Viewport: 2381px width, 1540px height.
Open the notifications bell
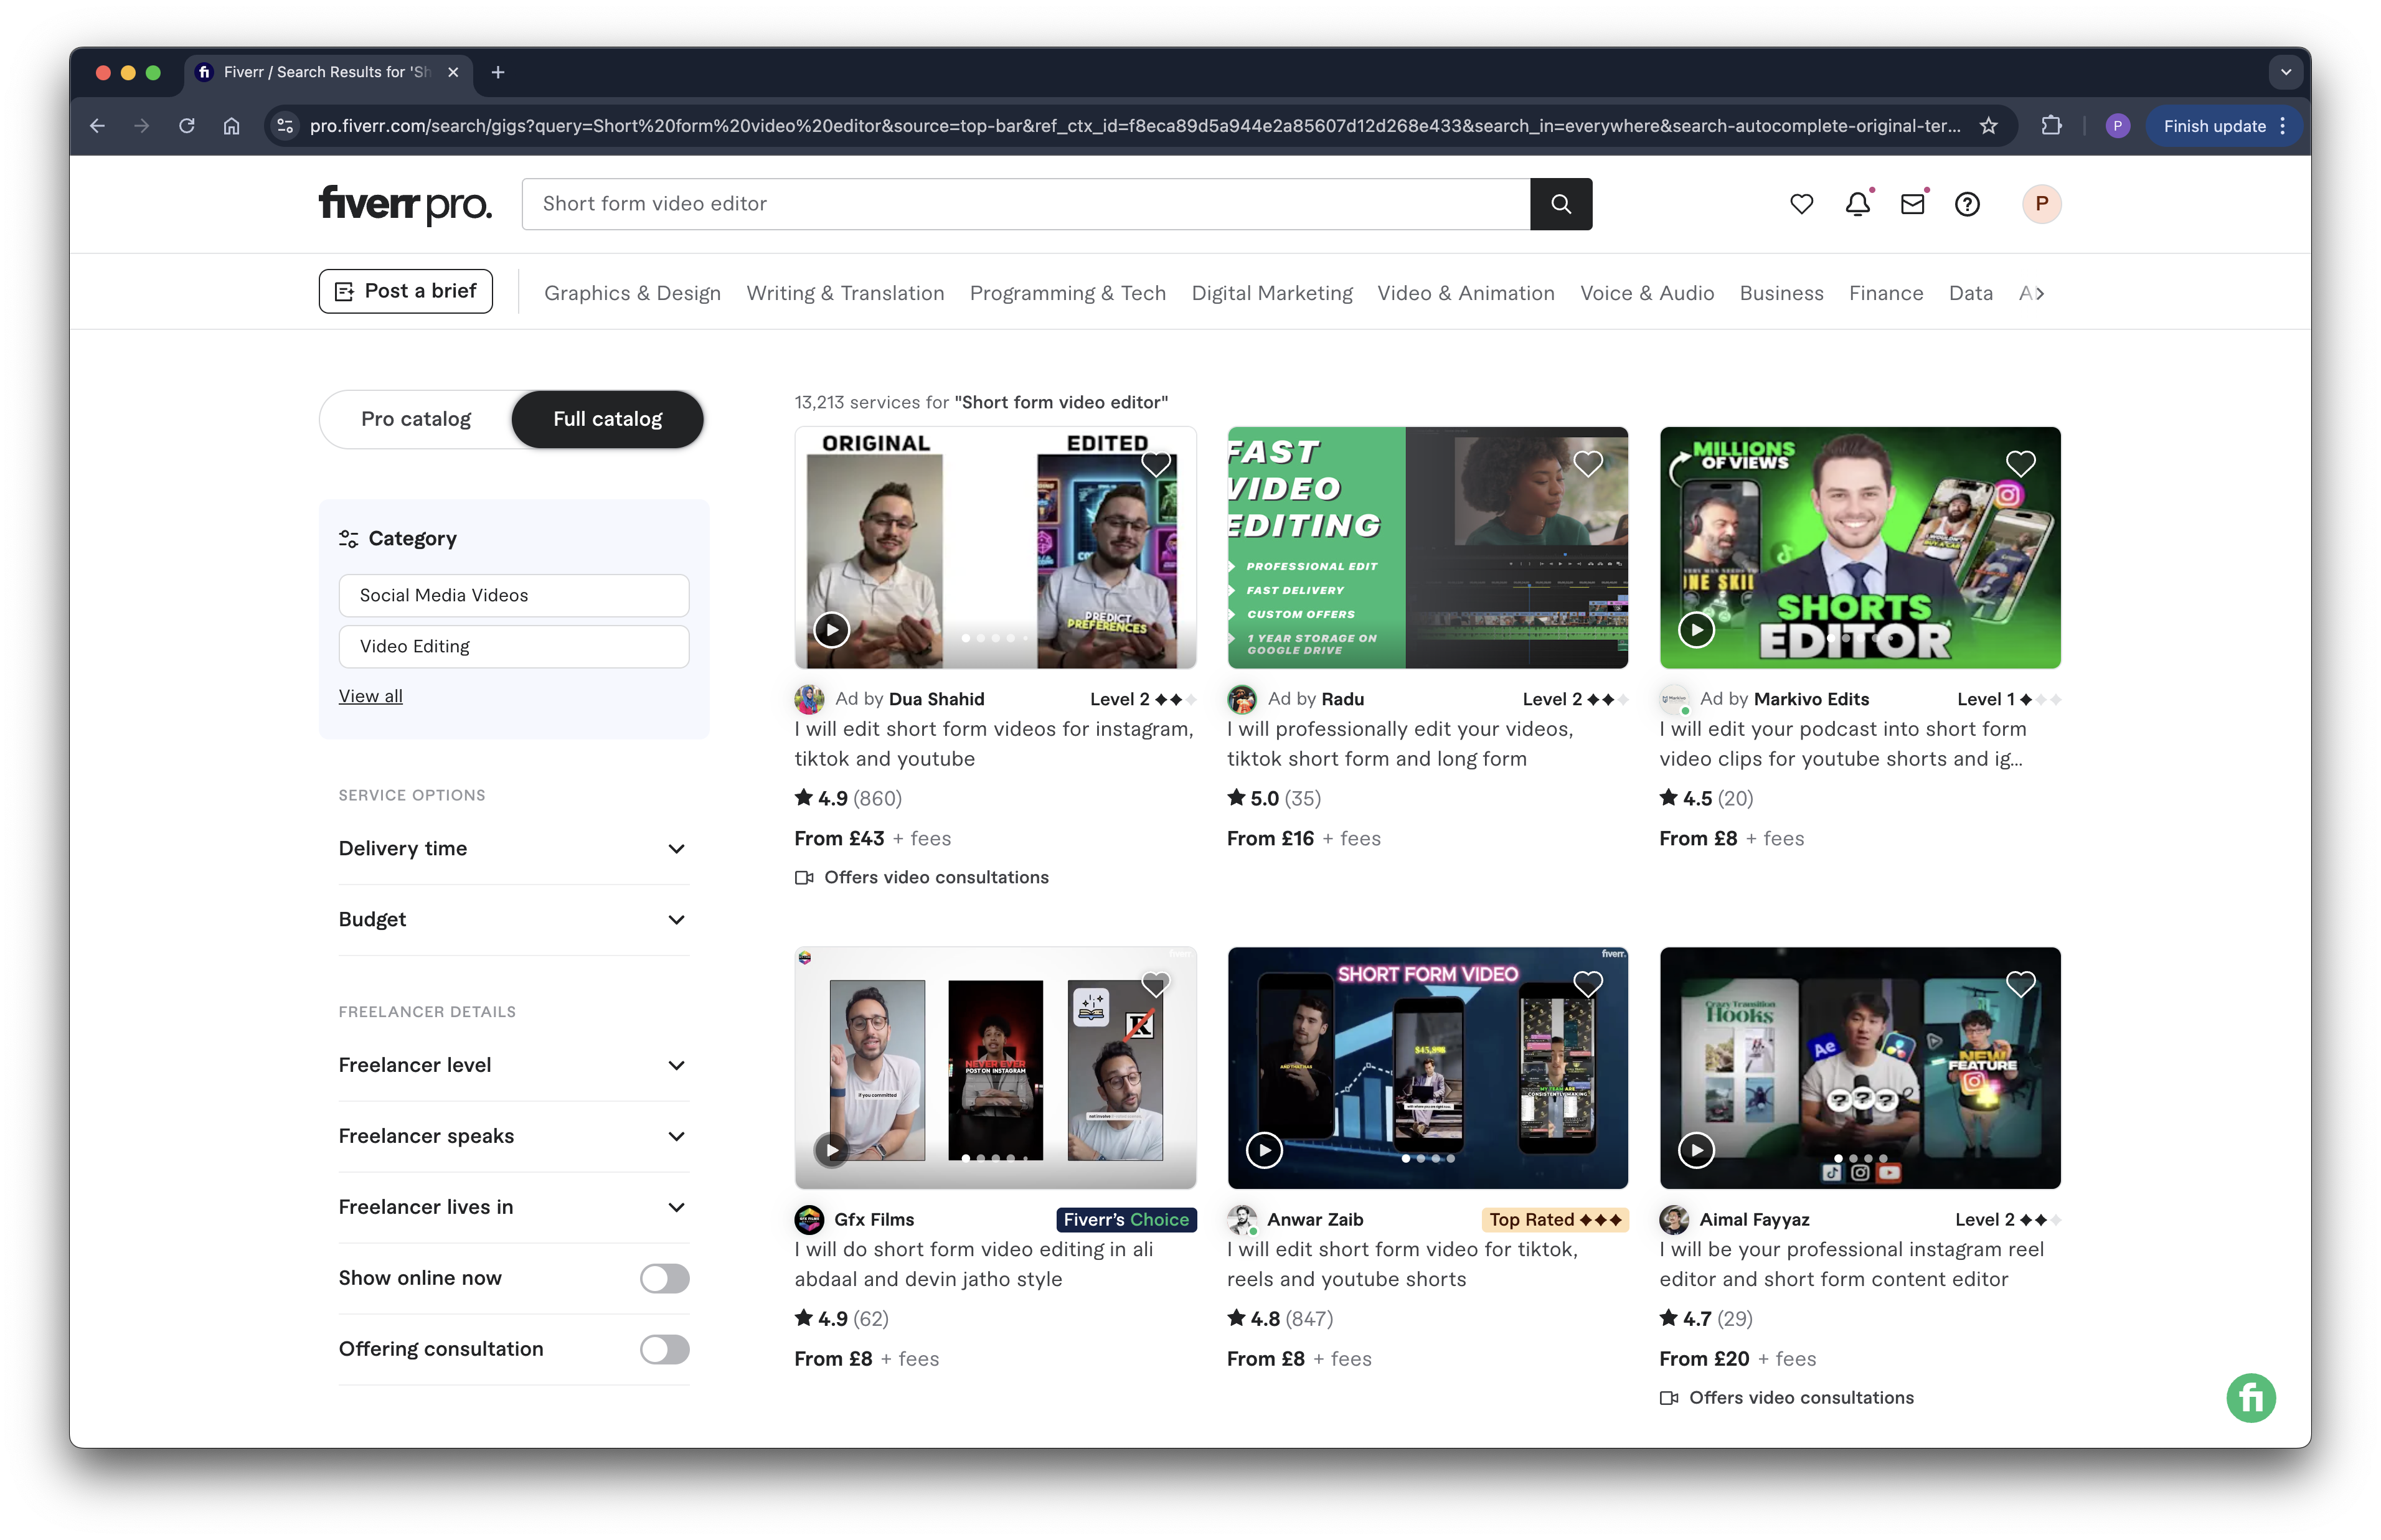click(x=1857, y=204)
